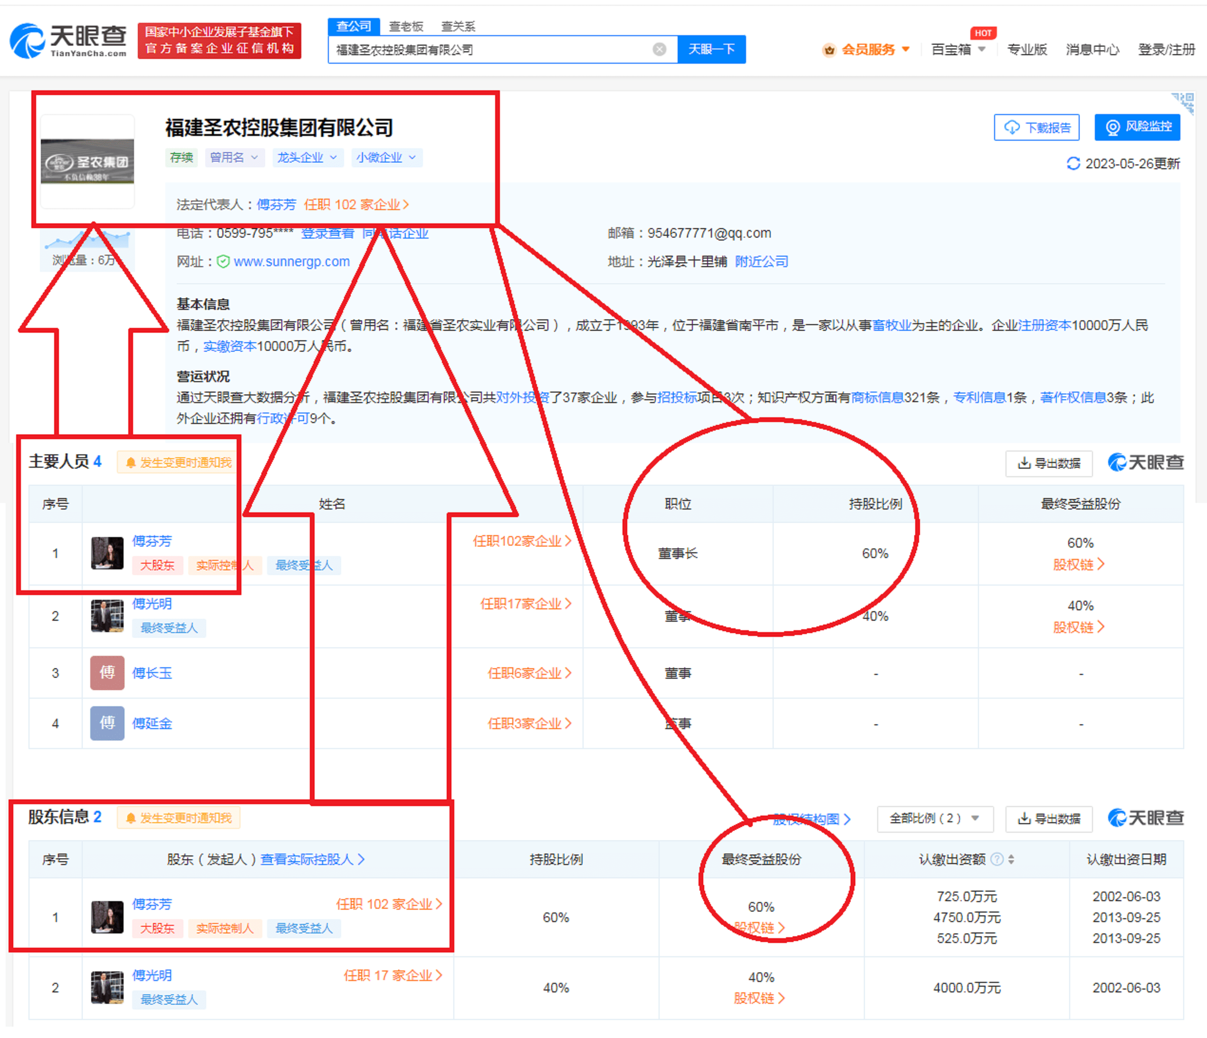Click 傅芬芳 photo in 主要人员 table
The width and height of the screenshot is (1207, 1038).
click(x=107, y=553)
